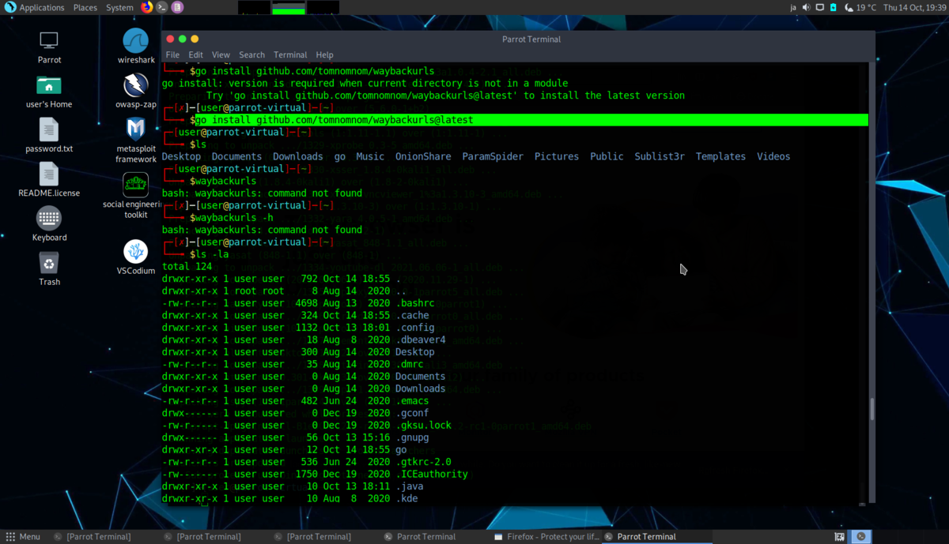This screenshot has width=949, height=544.
Task: Open the Terminal menu in menubar
Action: pos(290,54)
